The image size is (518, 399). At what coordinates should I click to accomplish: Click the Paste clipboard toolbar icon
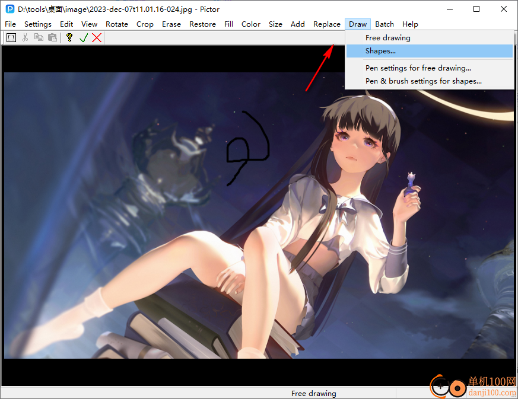tap(53, 37)
